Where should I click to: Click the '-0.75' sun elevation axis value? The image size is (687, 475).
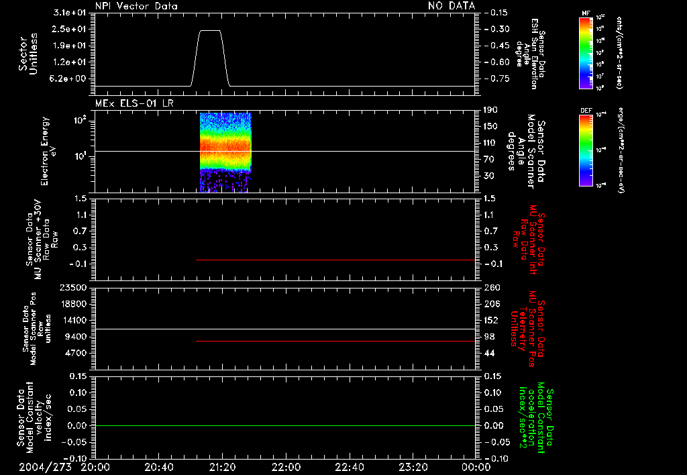(x=496, y=79)
